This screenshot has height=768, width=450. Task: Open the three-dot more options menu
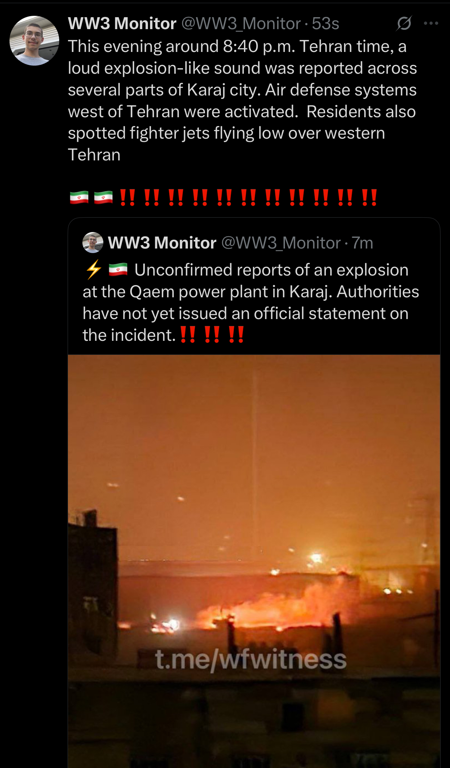(431, 24)
